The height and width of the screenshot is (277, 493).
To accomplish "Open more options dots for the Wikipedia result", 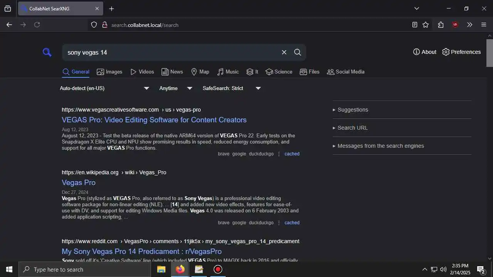I will point(279,223).
